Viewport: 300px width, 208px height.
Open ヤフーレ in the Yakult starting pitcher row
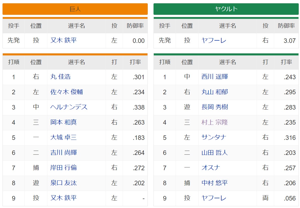[x=214, y=40]
